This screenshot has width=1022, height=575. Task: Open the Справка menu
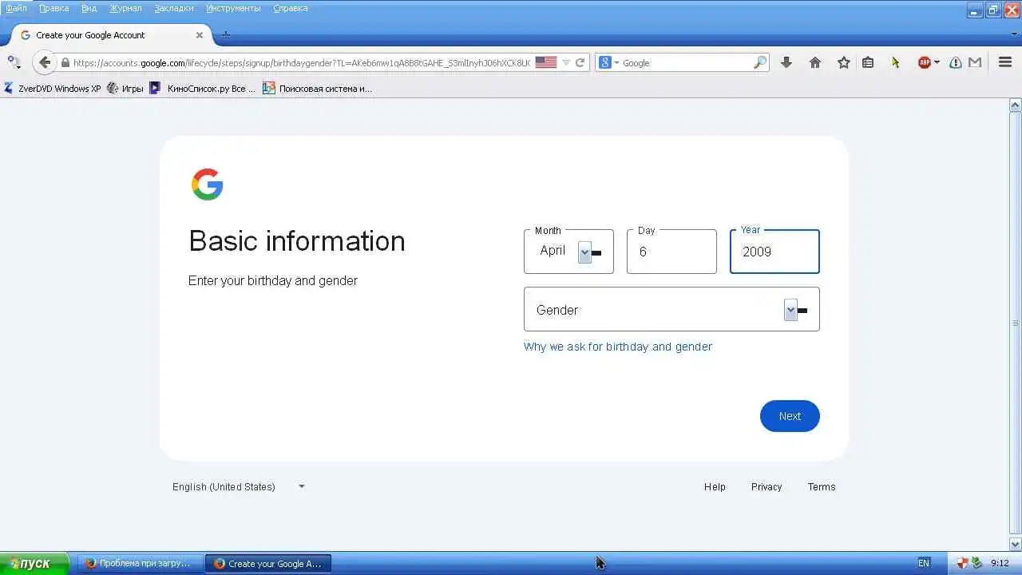(291, 8)
